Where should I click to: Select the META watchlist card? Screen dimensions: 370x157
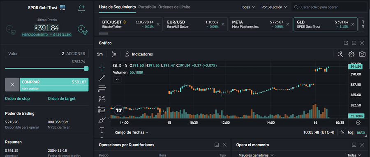(x=261, y=24)
